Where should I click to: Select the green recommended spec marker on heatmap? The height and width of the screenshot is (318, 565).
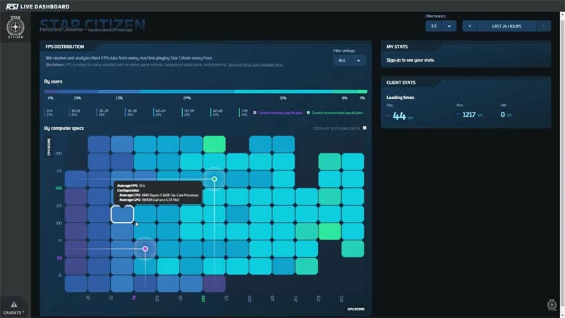click(x=215, y=179)
